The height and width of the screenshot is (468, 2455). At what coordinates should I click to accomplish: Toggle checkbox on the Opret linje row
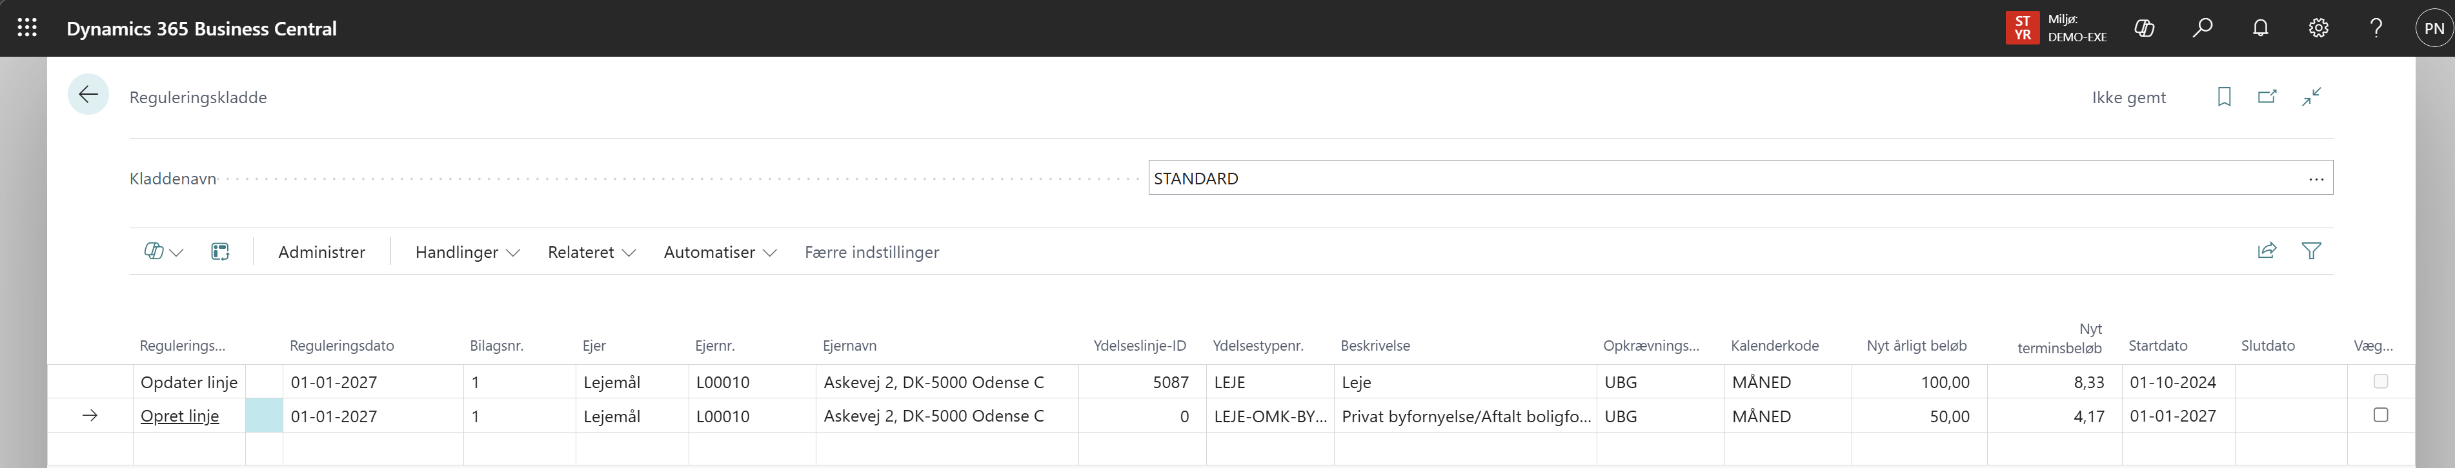[x=2379, y=414]
